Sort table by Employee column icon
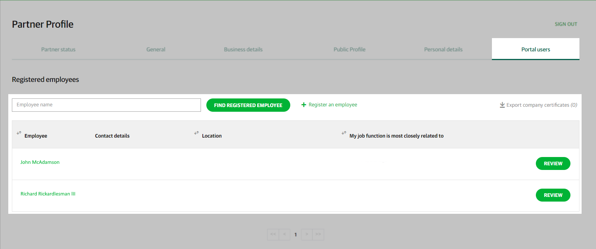 pyautogui.click(x=19, y=133)
